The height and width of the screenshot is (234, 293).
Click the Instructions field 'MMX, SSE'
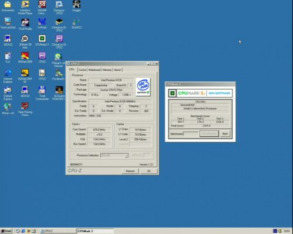pos(120,116)
